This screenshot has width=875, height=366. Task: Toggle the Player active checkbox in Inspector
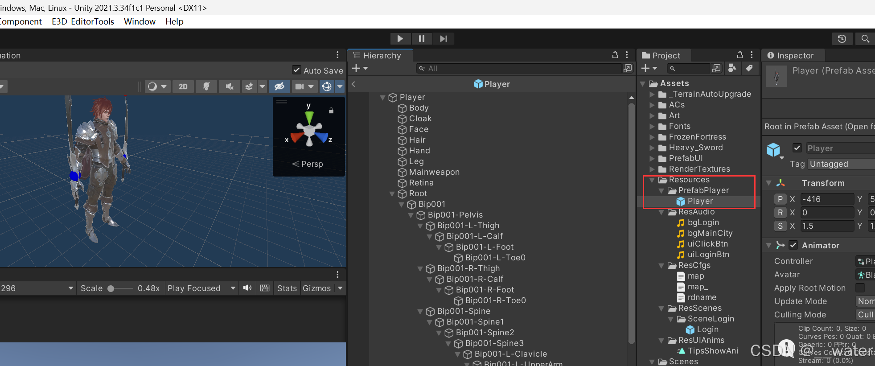click(x=797, y=148)
